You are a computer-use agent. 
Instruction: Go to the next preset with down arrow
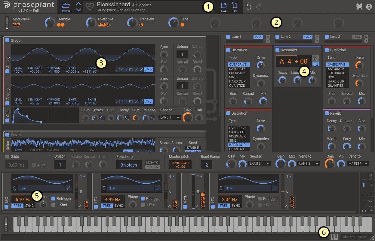point(78,10)
